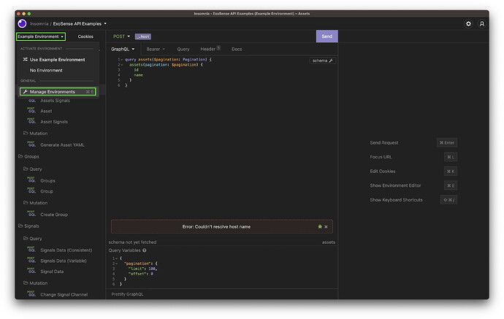Open the Signal Data request
504x319 pixels.
point(52,271)
